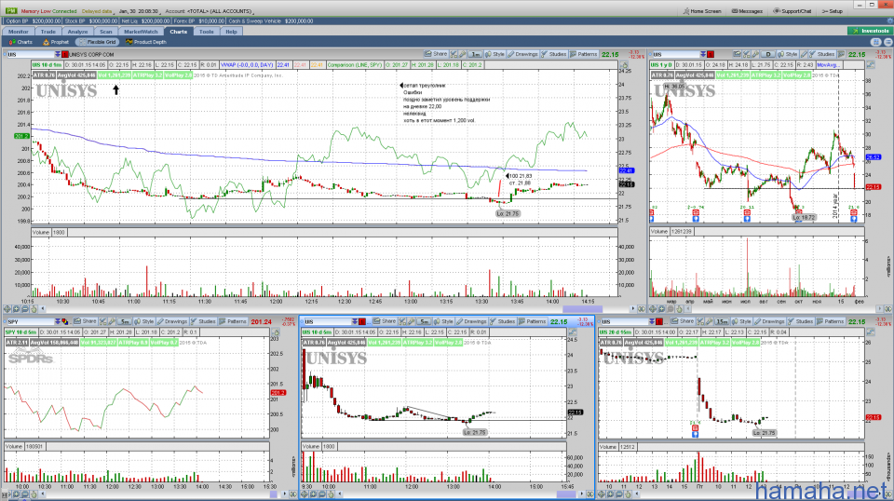Open the Prophet sub-tab
This screenshot has height=501, width=894.
tap(56, 42)
